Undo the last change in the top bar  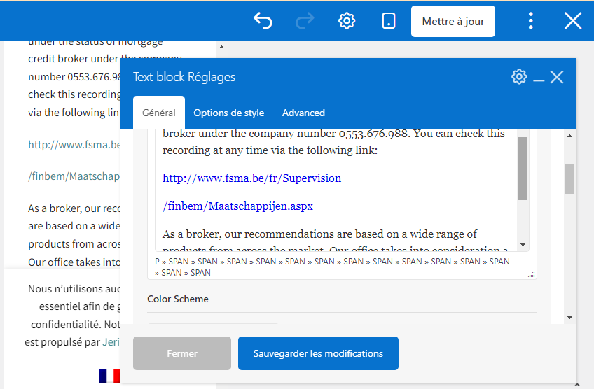[x=263, y=21]
